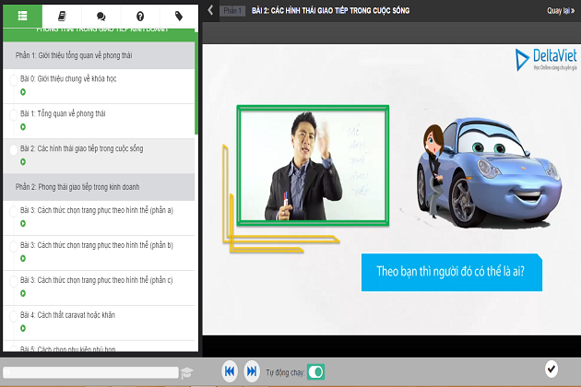Open lesson Bài 3 (phần c)
This screenshot has width=581, height=387.
click(96, 280)
